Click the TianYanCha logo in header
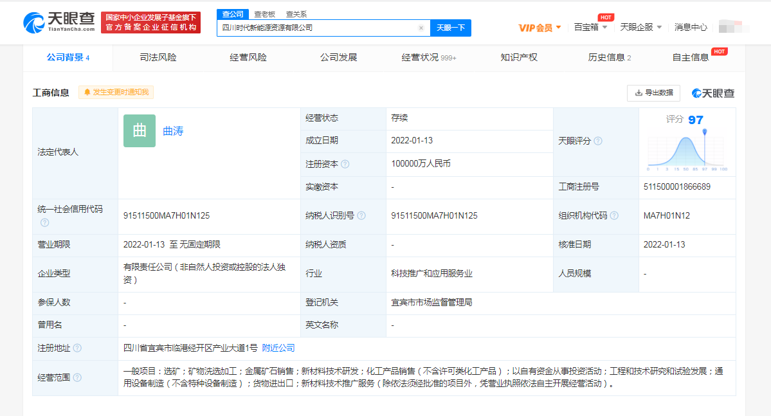The height and width of the screenshot is (416, 771). (60, 22)
